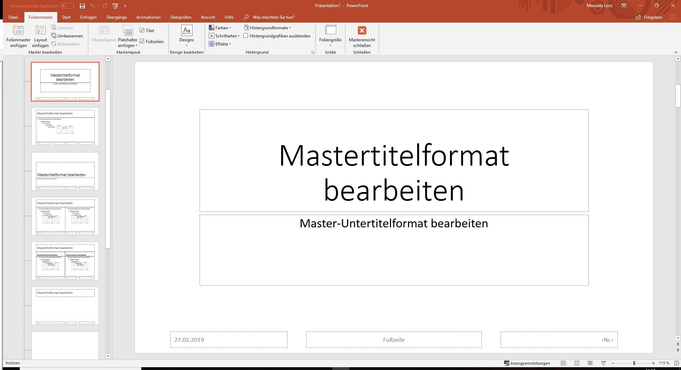Uncheck the Titel checkbox
Screen dimensions: 681x370
click(142, 31)
